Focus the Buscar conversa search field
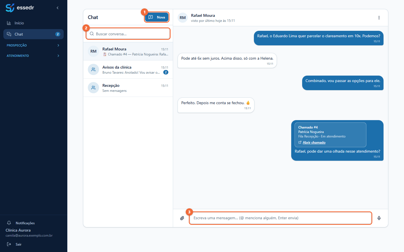The image size is (404, 252). [x=128, y=34]
